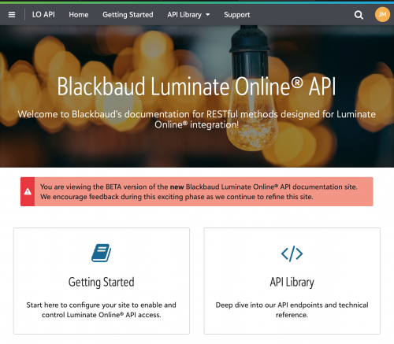This screenshot has height=344, width=394.
Task: Expand the API Library dropdown menu
Action: pos(188,15)
